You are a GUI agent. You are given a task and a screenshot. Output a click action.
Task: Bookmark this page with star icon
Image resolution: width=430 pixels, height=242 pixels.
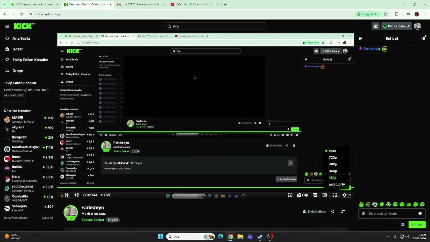pyautogui.click(x=385, y=14)
